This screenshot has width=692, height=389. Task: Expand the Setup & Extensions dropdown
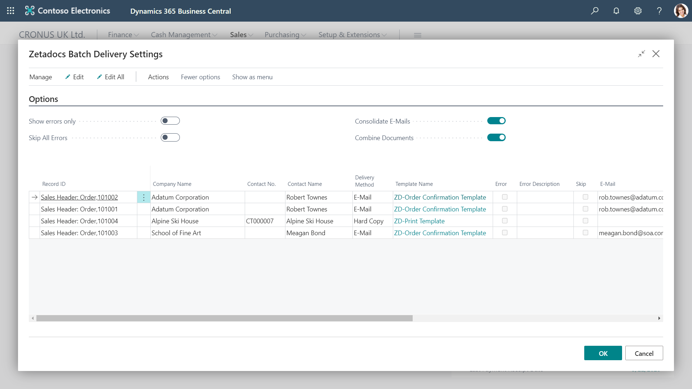(352, 35)
